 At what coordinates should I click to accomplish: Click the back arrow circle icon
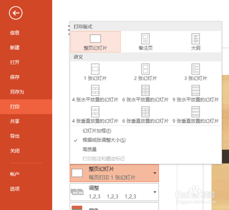(16, 13)
